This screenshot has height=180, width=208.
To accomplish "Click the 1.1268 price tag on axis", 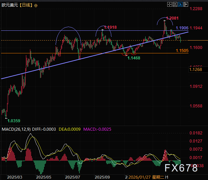I will pyautogui.click(x=196, y=70).
